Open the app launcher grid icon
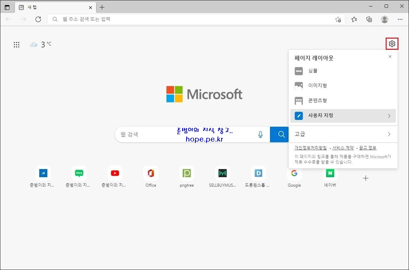 pos(16,44)
